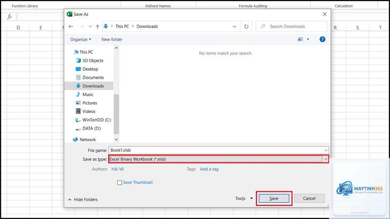
Task: Select column T header in Excel
Action: point(380,28)
